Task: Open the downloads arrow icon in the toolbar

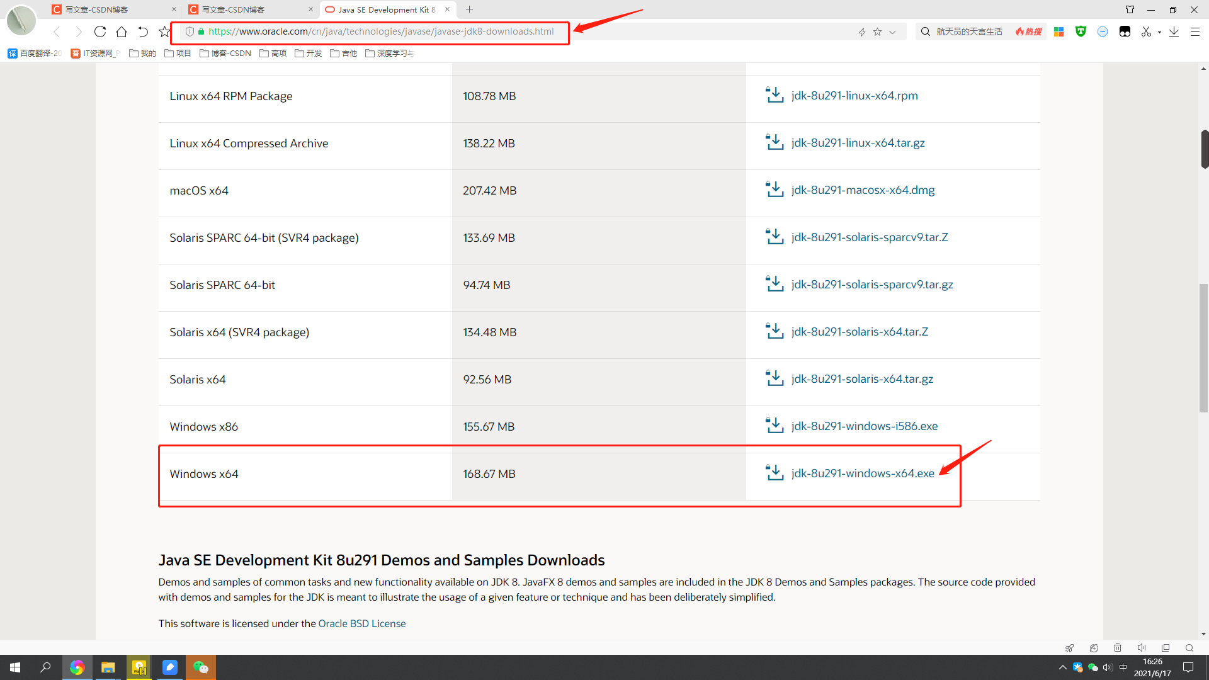Action: click(1174, 31)
